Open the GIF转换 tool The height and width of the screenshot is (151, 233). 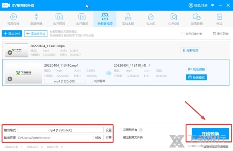[x=174, y=19]
